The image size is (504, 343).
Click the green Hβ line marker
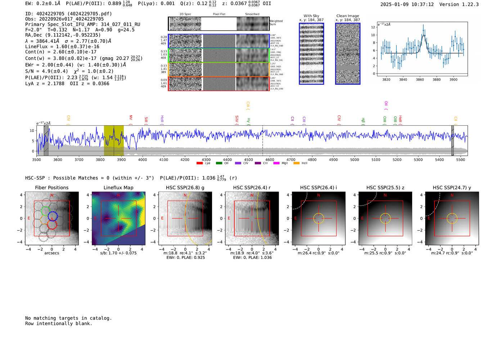(x=363, y=121)
